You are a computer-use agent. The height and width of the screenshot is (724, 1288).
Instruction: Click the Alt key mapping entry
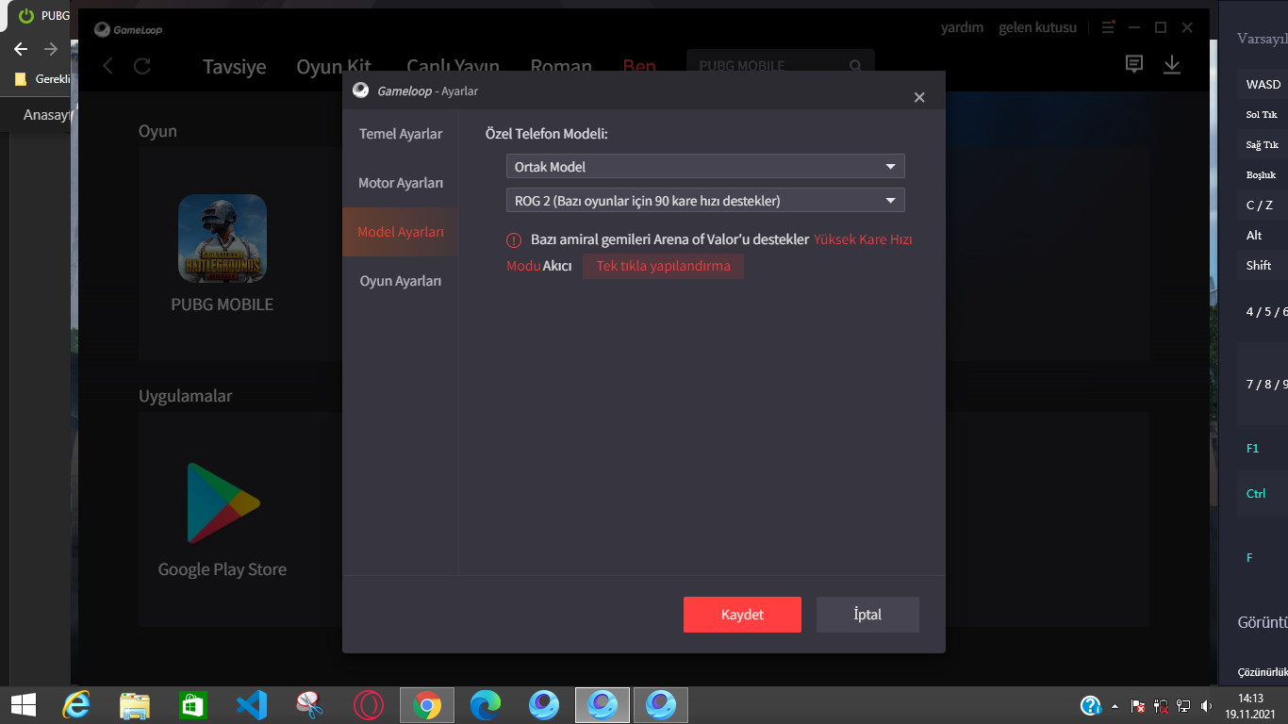click(x=1263, y=236)
